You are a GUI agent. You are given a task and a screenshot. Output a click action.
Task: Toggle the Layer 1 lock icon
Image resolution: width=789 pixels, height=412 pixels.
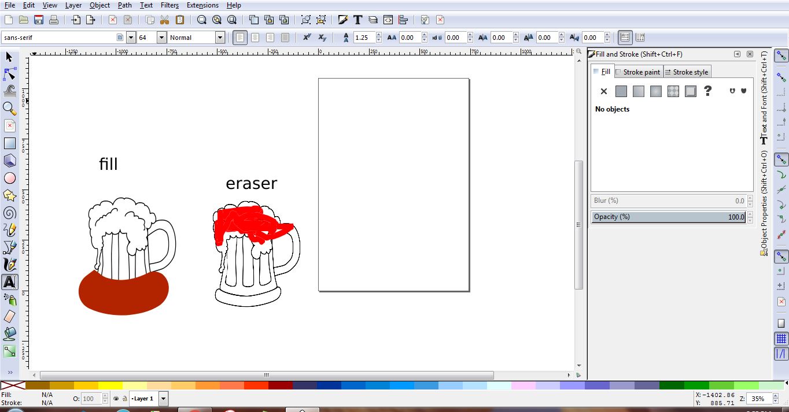tap(124, 399)
